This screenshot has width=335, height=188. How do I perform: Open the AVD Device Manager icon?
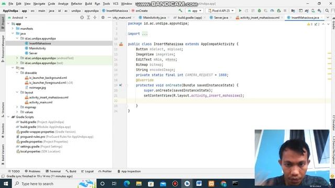313,10
